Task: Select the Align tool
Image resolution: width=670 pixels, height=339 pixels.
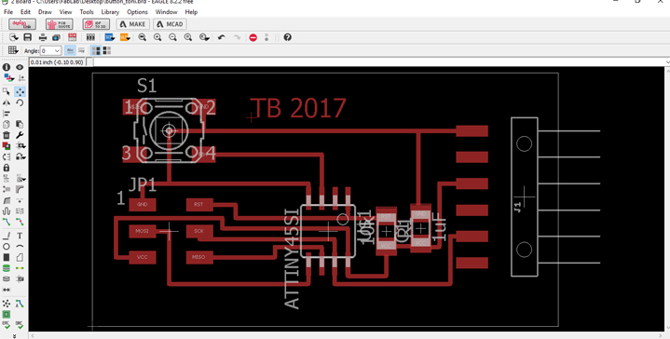Action: [7, 114]
